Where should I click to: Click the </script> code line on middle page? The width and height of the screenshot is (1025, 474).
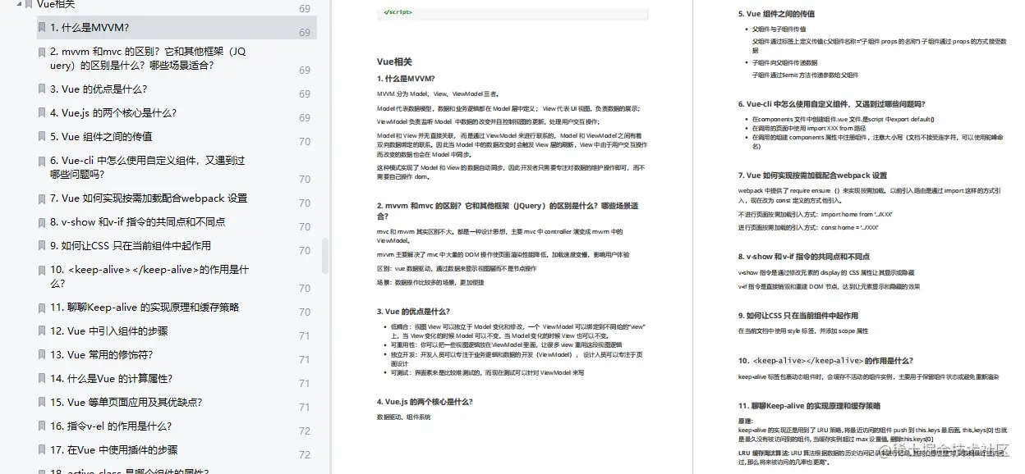click(x=398, y=12)
